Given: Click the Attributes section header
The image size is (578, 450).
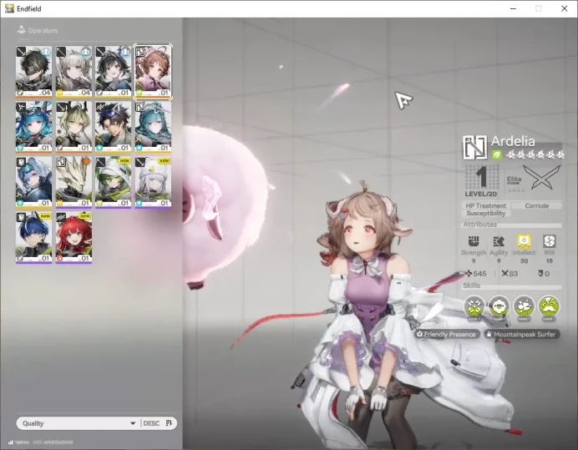Looking at the screenshot, I should (x=480, y=225).
